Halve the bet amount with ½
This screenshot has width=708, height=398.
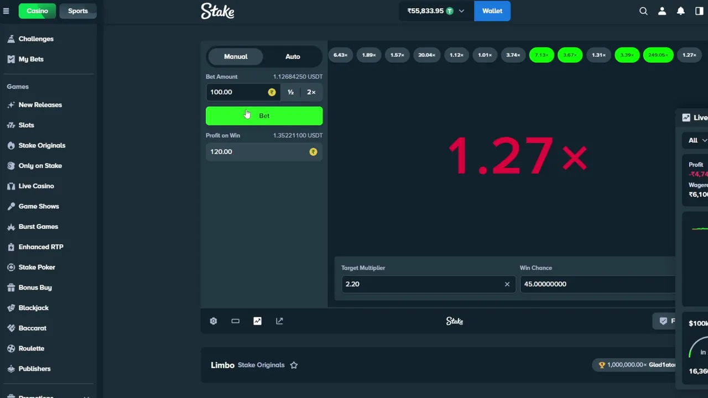coord(290,92)
